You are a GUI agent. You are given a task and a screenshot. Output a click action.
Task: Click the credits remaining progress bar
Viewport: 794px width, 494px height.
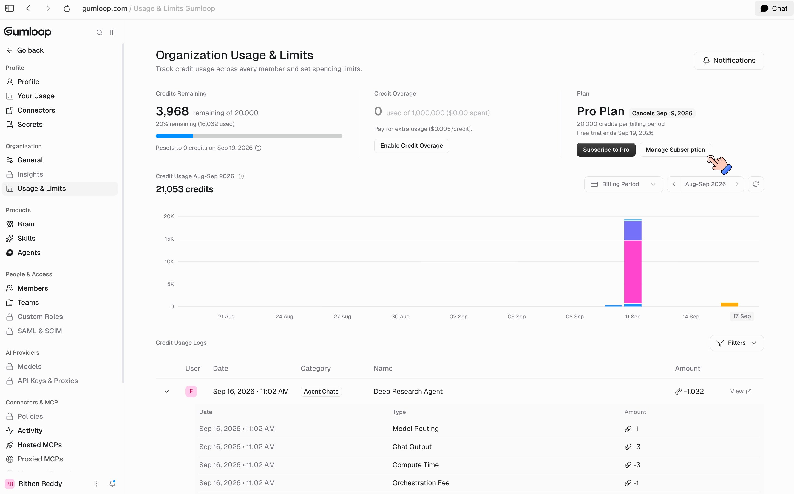[249, 136]
